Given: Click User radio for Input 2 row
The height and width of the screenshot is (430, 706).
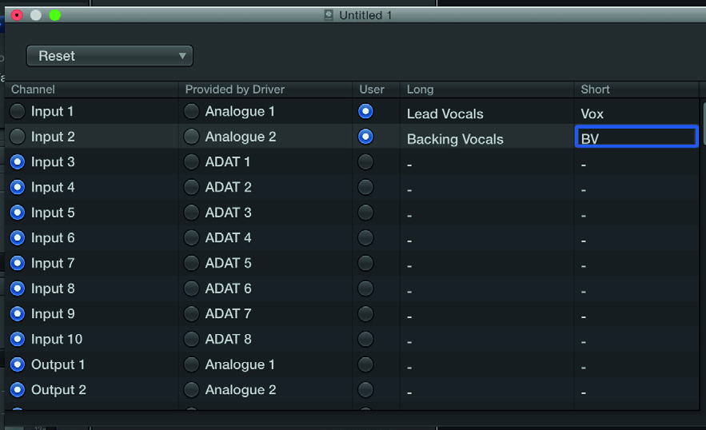Looking at the screenshot, I should pyautogui.click(x=365, y=137).
